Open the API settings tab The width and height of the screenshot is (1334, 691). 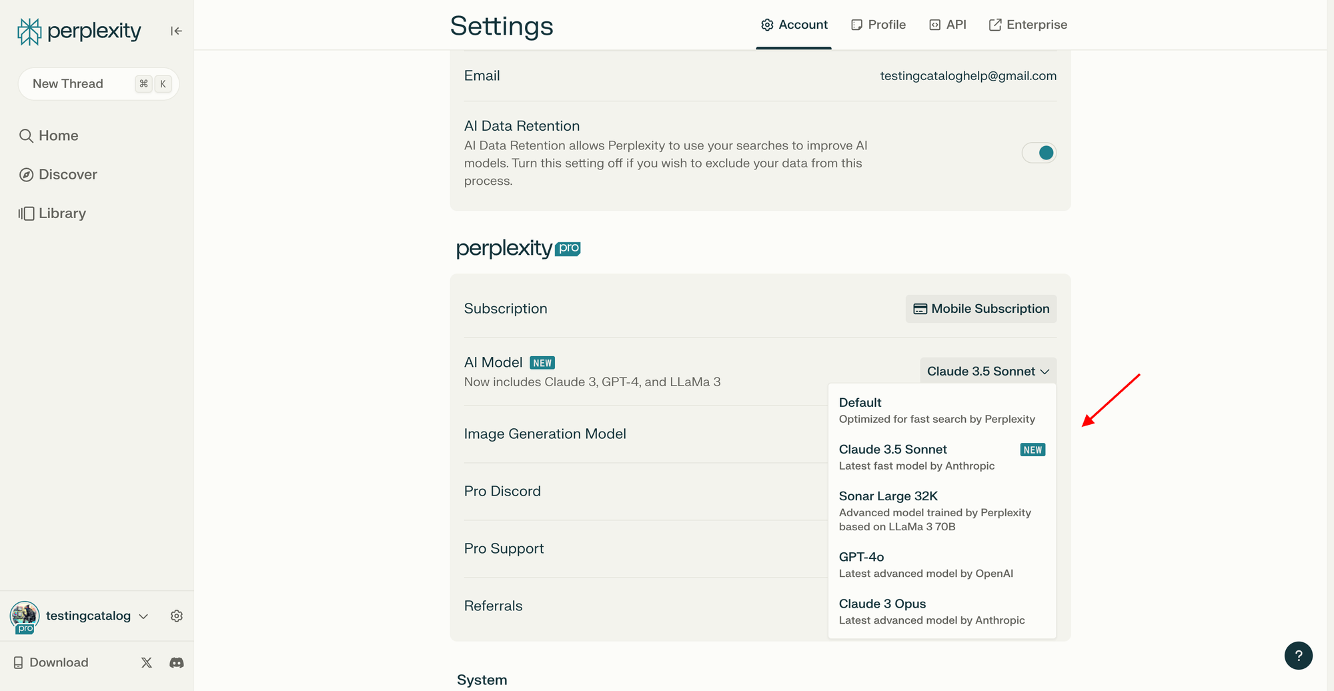[948, 25]
